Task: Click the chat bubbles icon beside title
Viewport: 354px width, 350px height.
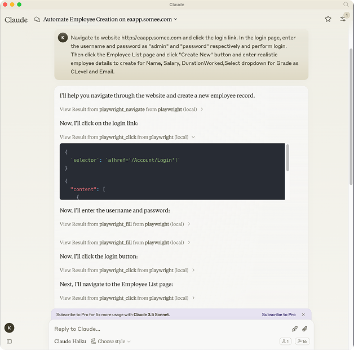Action: [x=37, y=19]
